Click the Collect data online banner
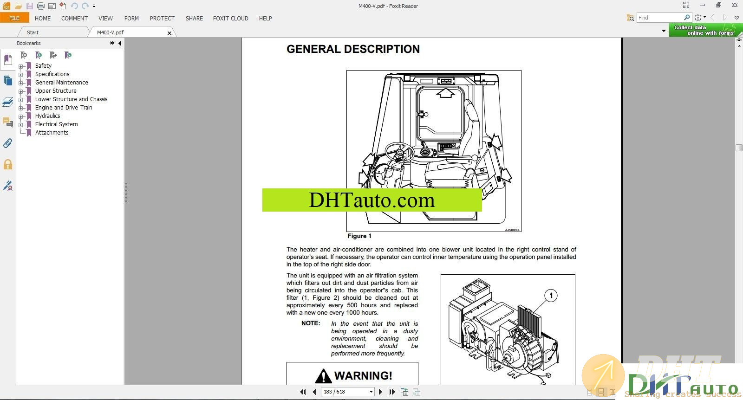The image size is (743, 400). (x=704, y=30)
